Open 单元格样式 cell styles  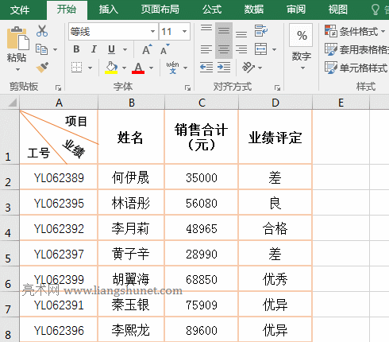(x=356, y=68)
